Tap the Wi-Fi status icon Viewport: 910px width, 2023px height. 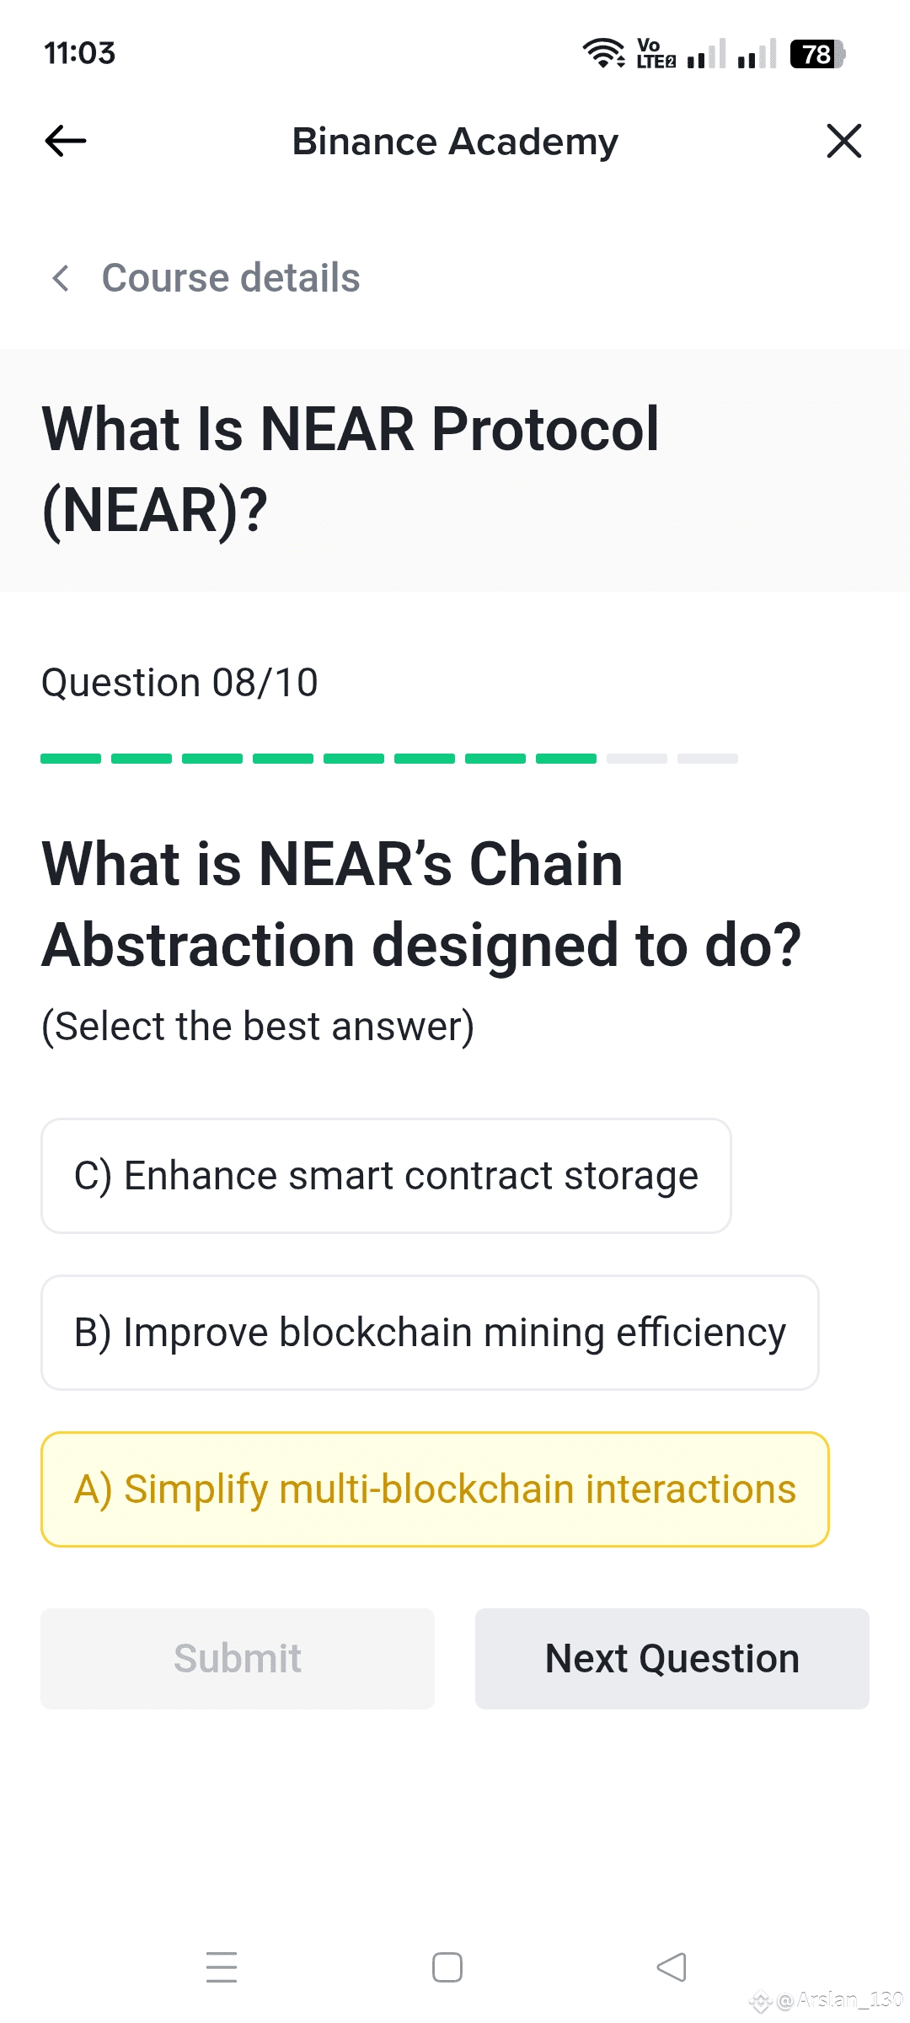point(603,53)
